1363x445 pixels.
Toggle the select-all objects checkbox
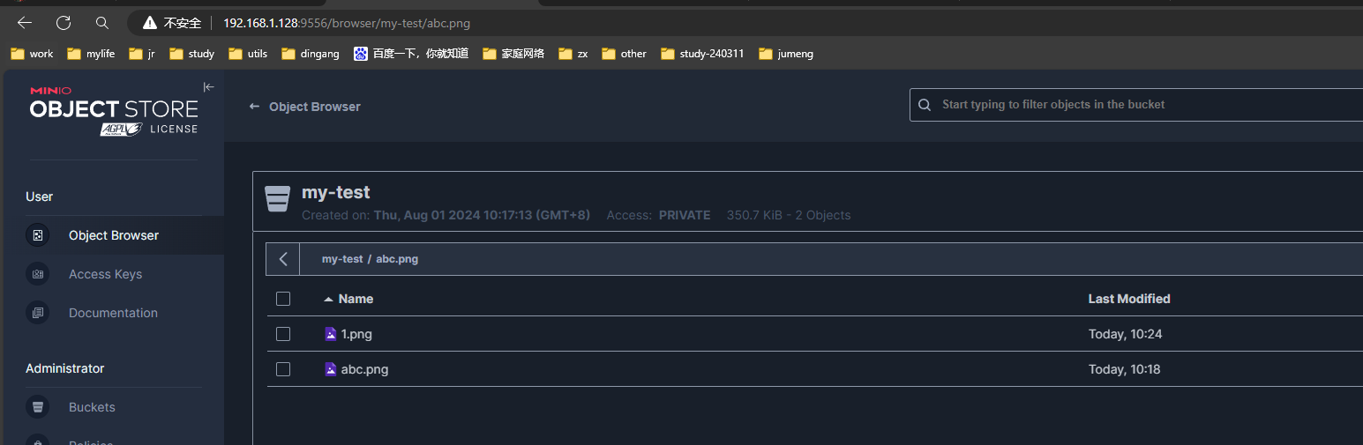point(283,299)
